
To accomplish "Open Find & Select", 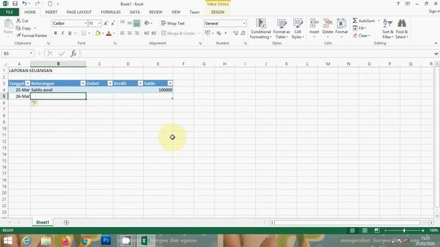I will coord(401,29).
